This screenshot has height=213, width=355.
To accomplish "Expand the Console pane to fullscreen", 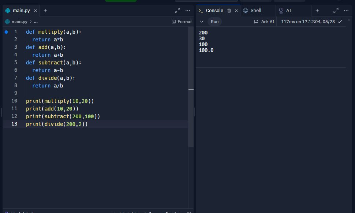I will tap(336, 10).
